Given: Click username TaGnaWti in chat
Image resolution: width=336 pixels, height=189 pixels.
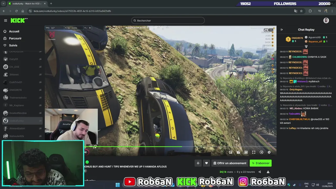Looking at the screenshot, I should click(x=295, y=114).
